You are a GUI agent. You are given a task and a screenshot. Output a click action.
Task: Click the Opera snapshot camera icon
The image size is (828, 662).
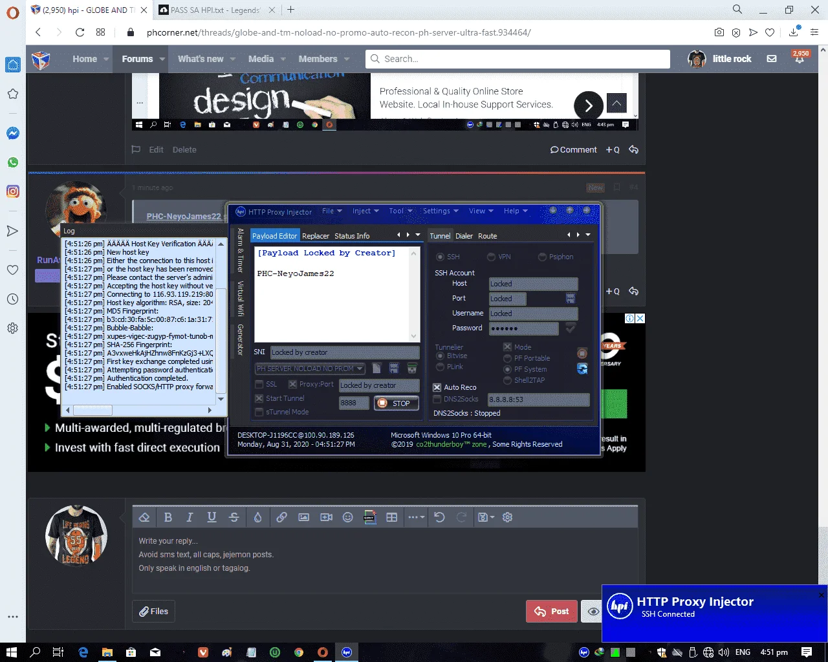(x=719, y=32)
